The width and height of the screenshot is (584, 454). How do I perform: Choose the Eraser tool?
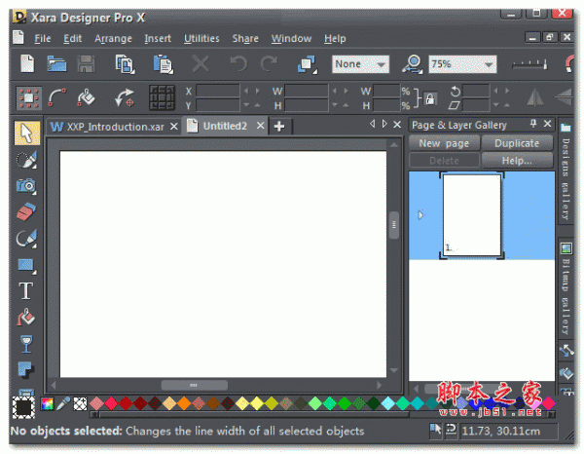coord(26,211)
